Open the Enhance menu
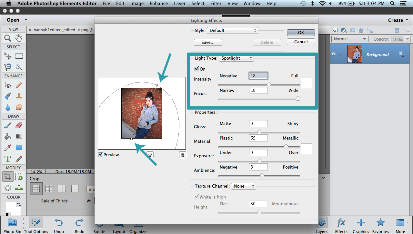This screenshot has width=413, height=234. click(158, 4)
